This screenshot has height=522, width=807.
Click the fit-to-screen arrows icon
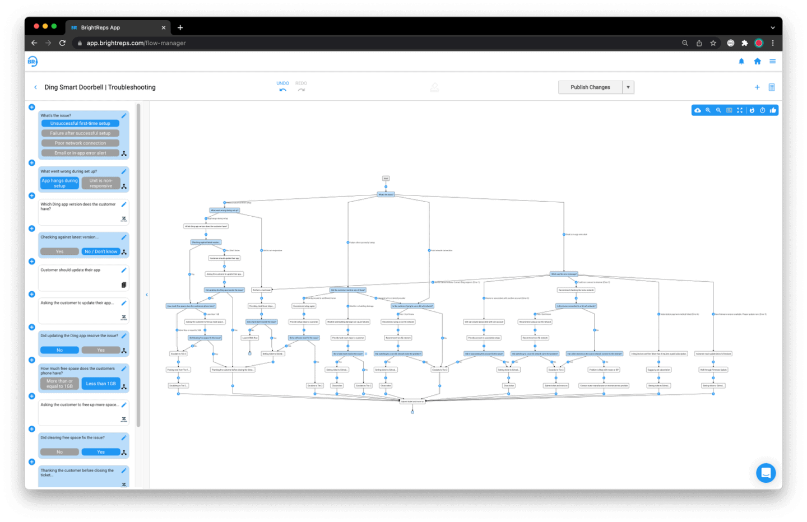point(740,110)
